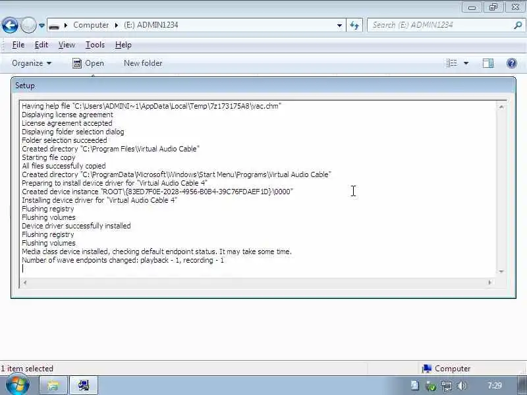This screenshot has width=527, height=395.
Task: Open the View menu
Action: 67,45
